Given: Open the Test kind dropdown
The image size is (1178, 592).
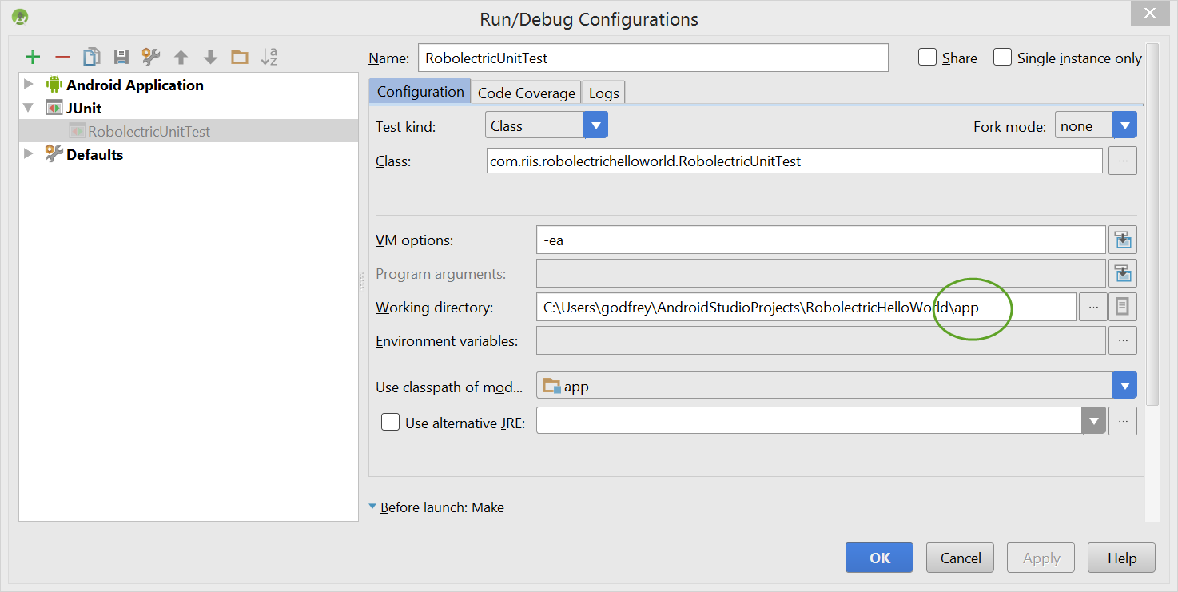Looking at the screenshot, I should point(595,125).
